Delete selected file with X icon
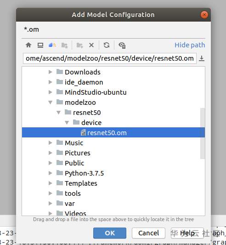The height and width of the screenshot is (245, 226). pyautogui.click(x=91, y=46)
